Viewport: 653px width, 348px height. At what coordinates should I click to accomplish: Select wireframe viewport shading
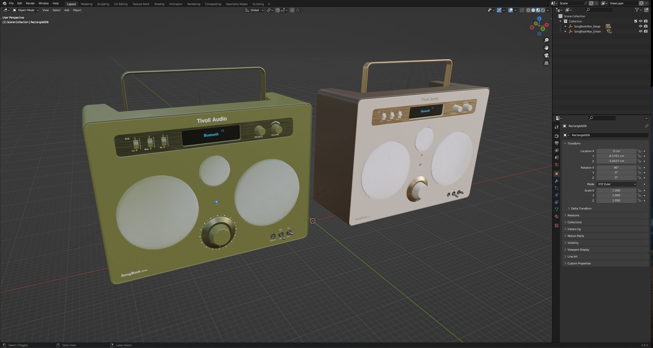tap(528, 10)
